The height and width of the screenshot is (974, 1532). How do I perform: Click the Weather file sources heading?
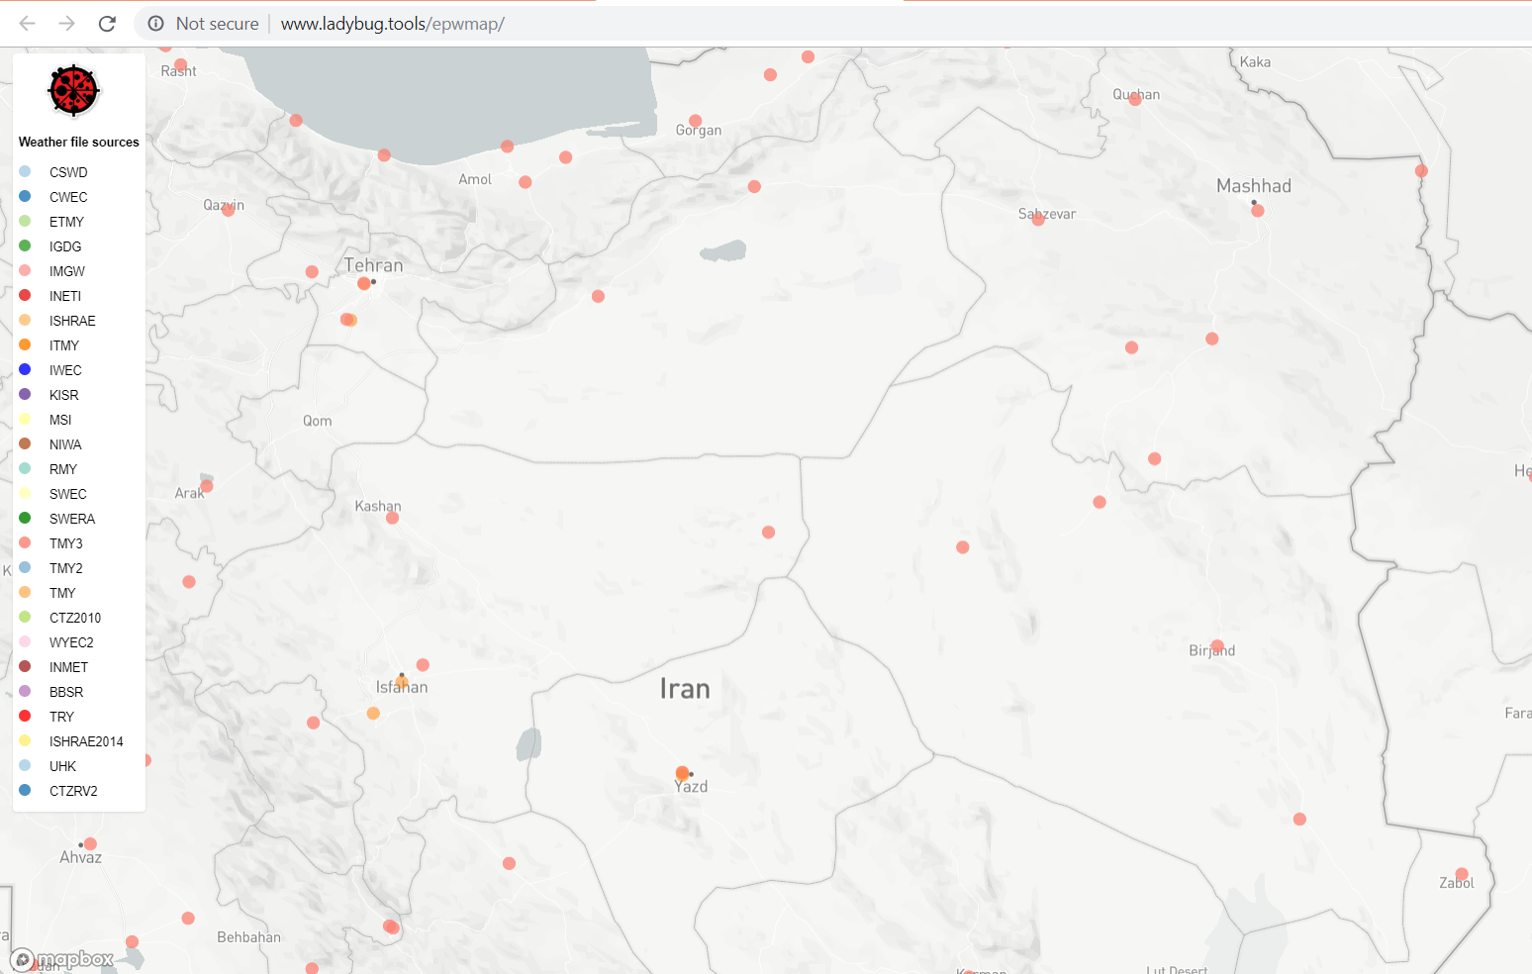tap(79, 143)
